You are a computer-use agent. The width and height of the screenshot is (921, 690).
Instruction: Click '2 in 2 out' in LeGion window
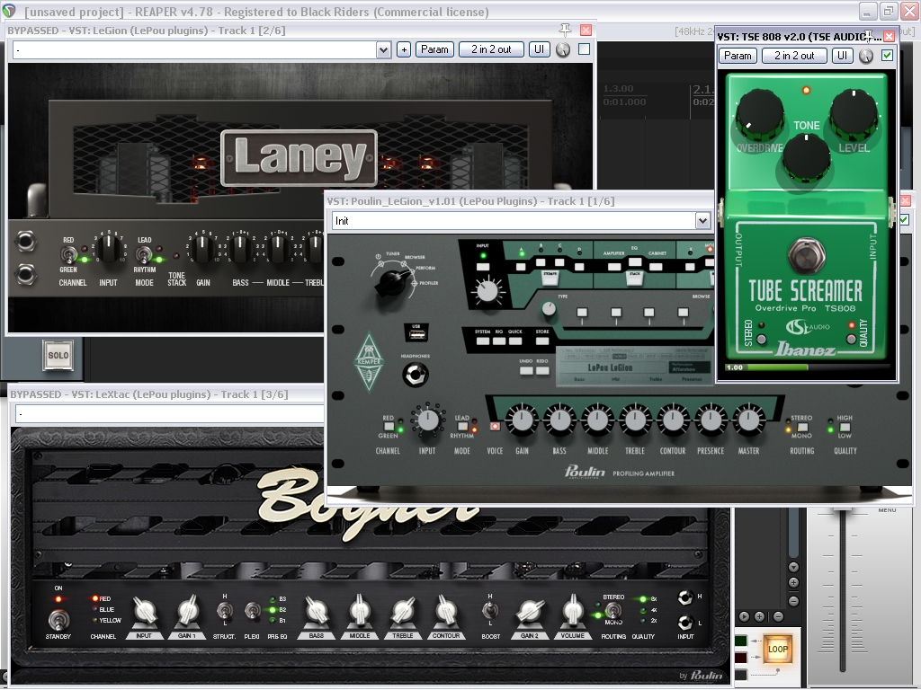tap(491, 50)
